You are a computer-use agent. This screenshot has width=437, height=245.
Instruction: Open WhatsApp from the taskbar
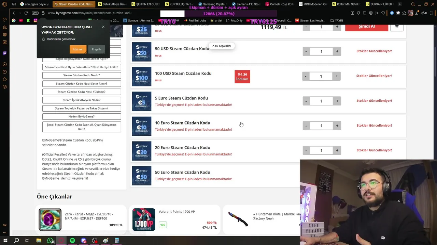[50, 241]
